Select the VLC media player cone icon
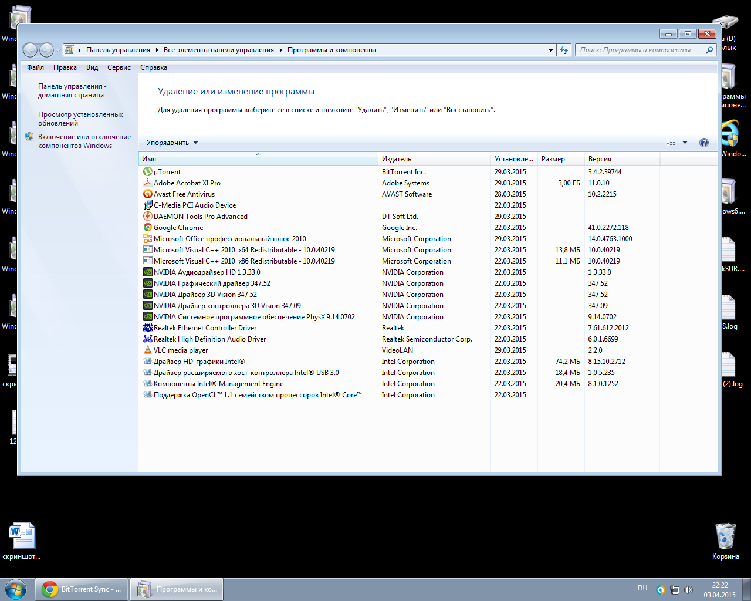This screenshot has width=751, height=601. point(148,350)
